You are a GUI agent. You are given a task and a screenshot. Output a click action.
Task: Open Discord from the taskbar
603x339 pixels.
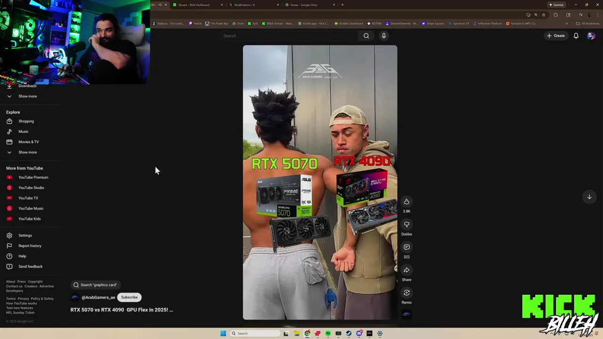pyautogui.click(x=359, y=333)
